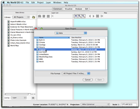Select Photo Links Example project
Screen dimensions: 140x109
tap(18, 40)
